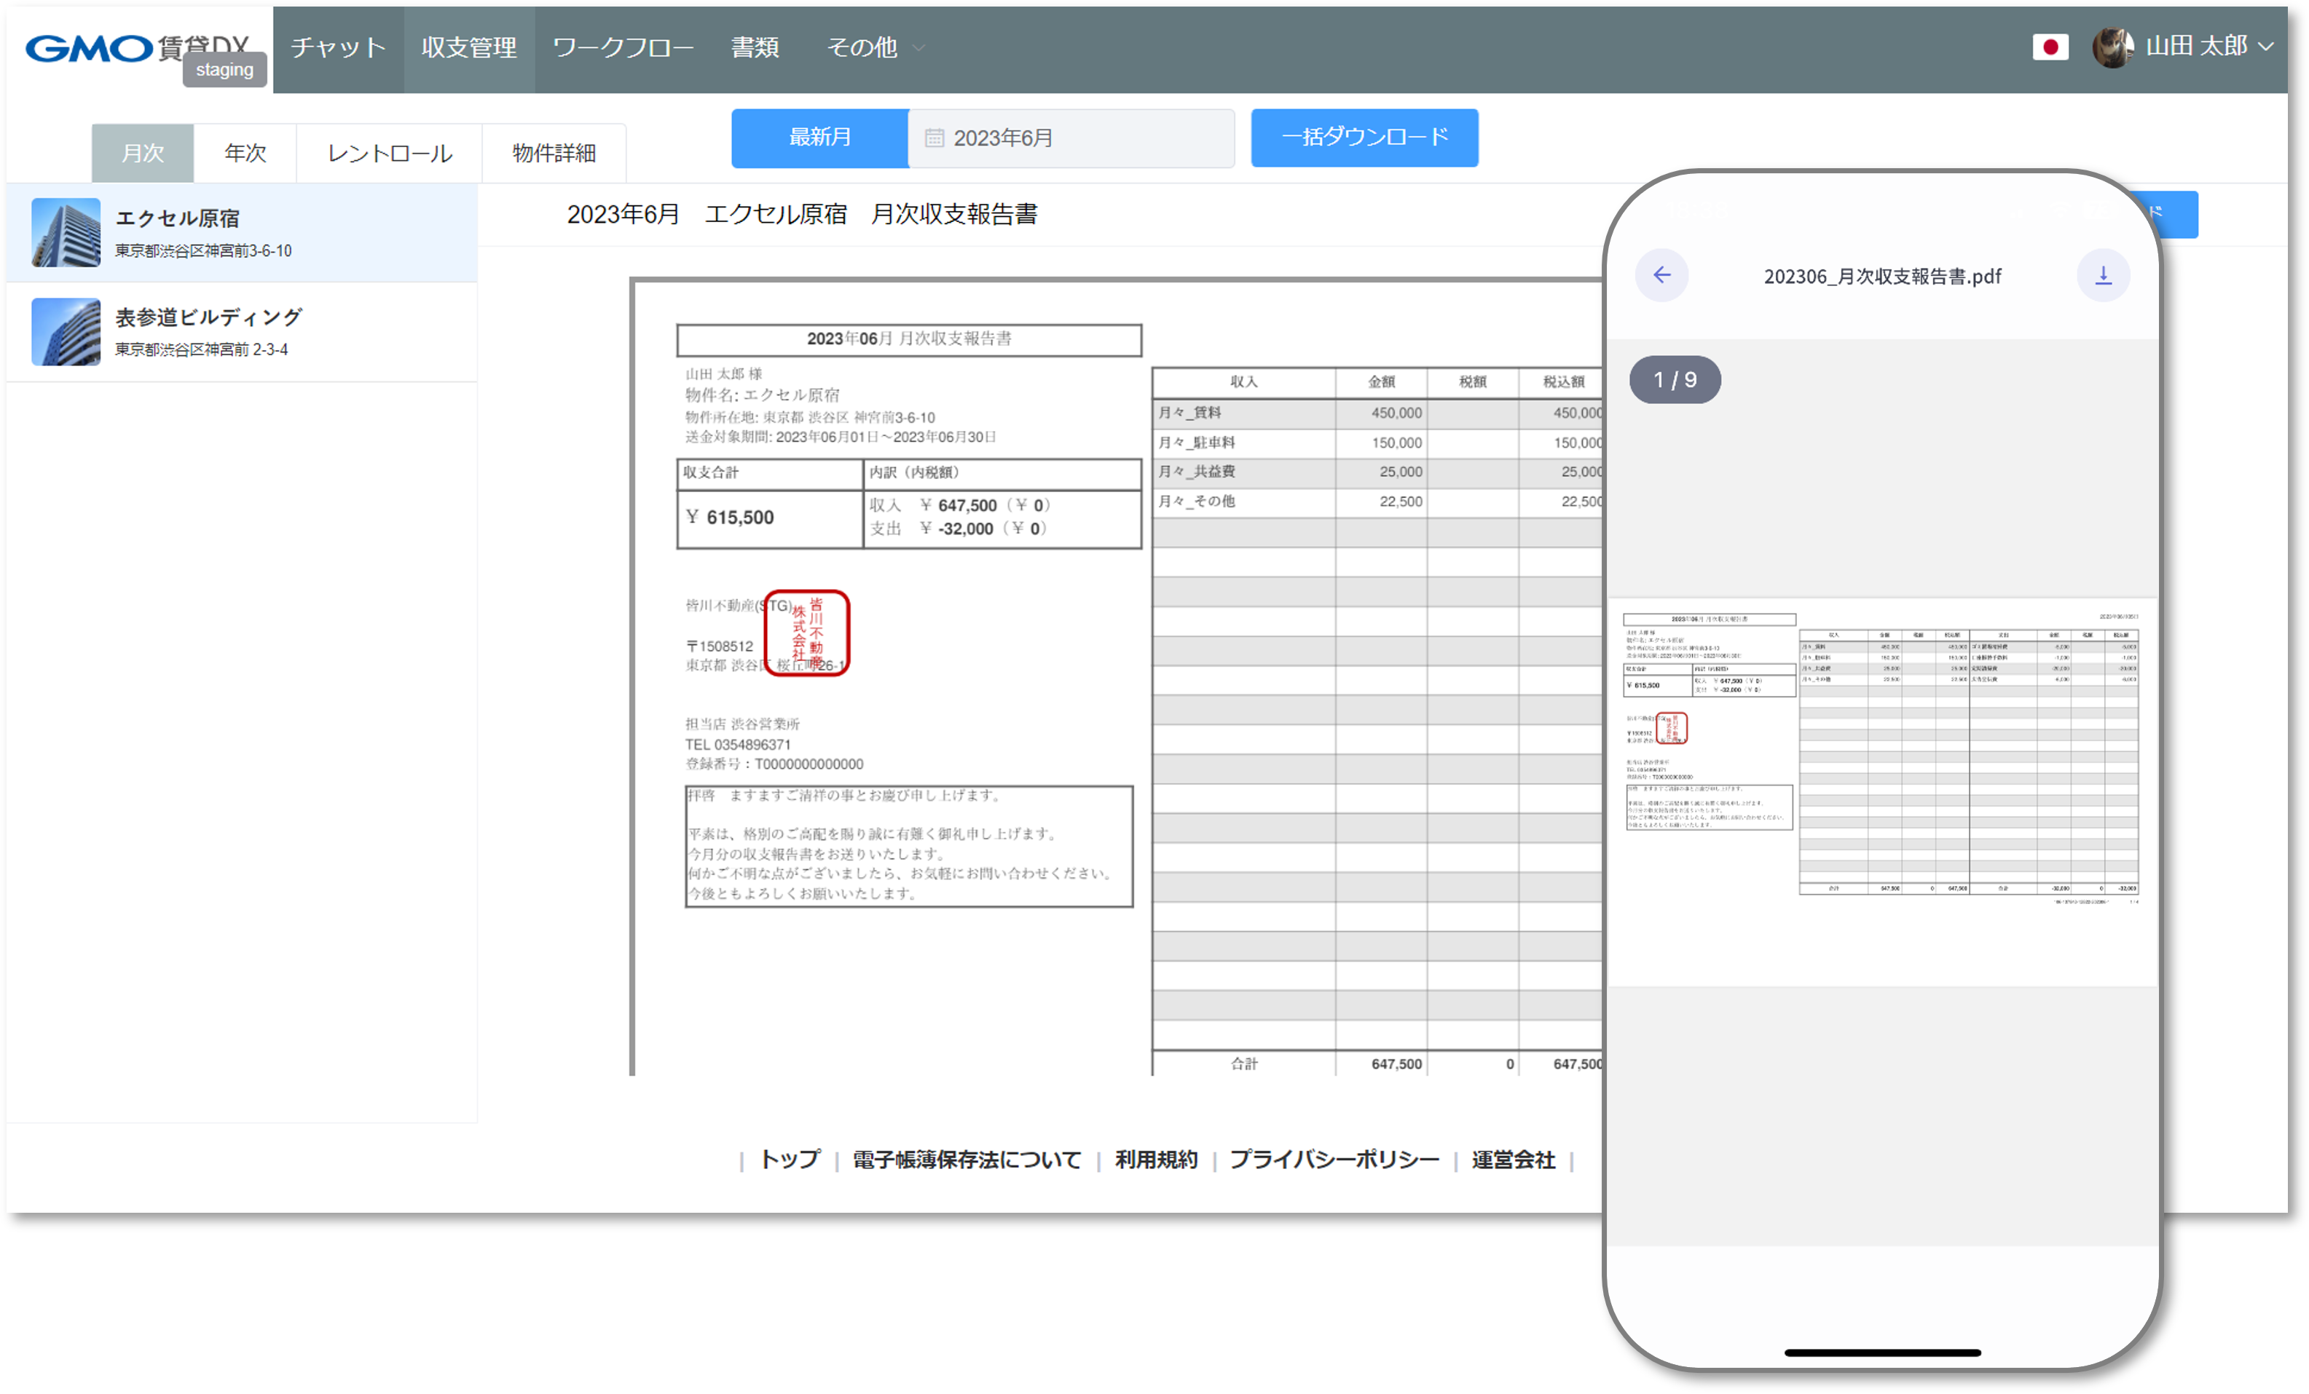Switch to the 物件詳細 tab
This screenshot has height=1394, width=2309.
pyautogui.click(x=554, y=153)
